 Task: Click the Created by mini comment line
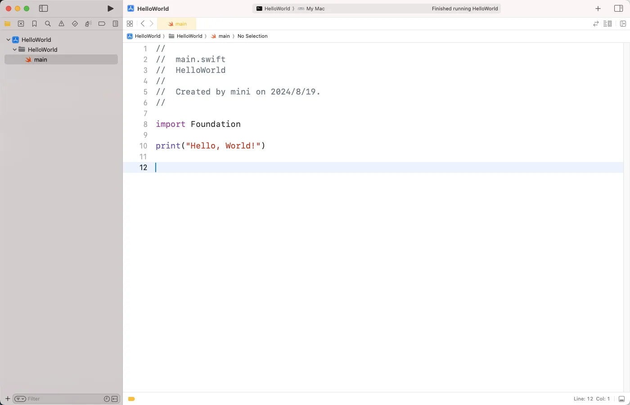[238, 92]
